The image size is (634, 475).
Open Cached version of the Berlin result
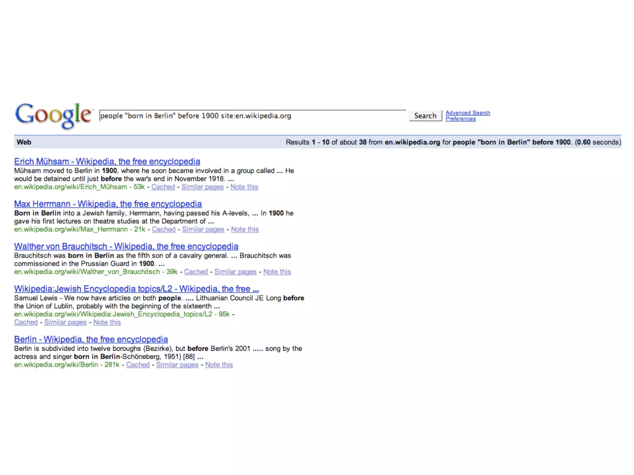click(x=138, y=365)
